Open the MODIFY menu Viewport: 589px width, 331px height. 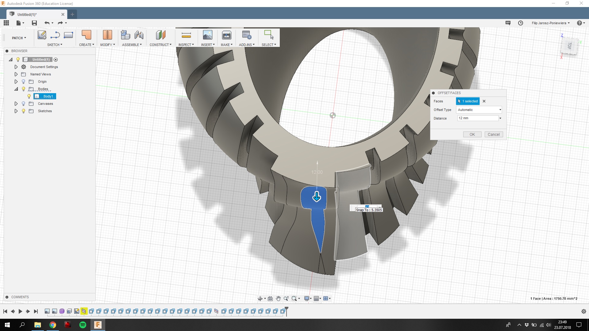pyautogui.click(x=107, y=45)
